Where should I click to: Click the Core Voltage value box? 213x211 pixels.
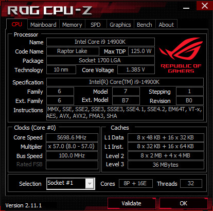click(136, 70)
